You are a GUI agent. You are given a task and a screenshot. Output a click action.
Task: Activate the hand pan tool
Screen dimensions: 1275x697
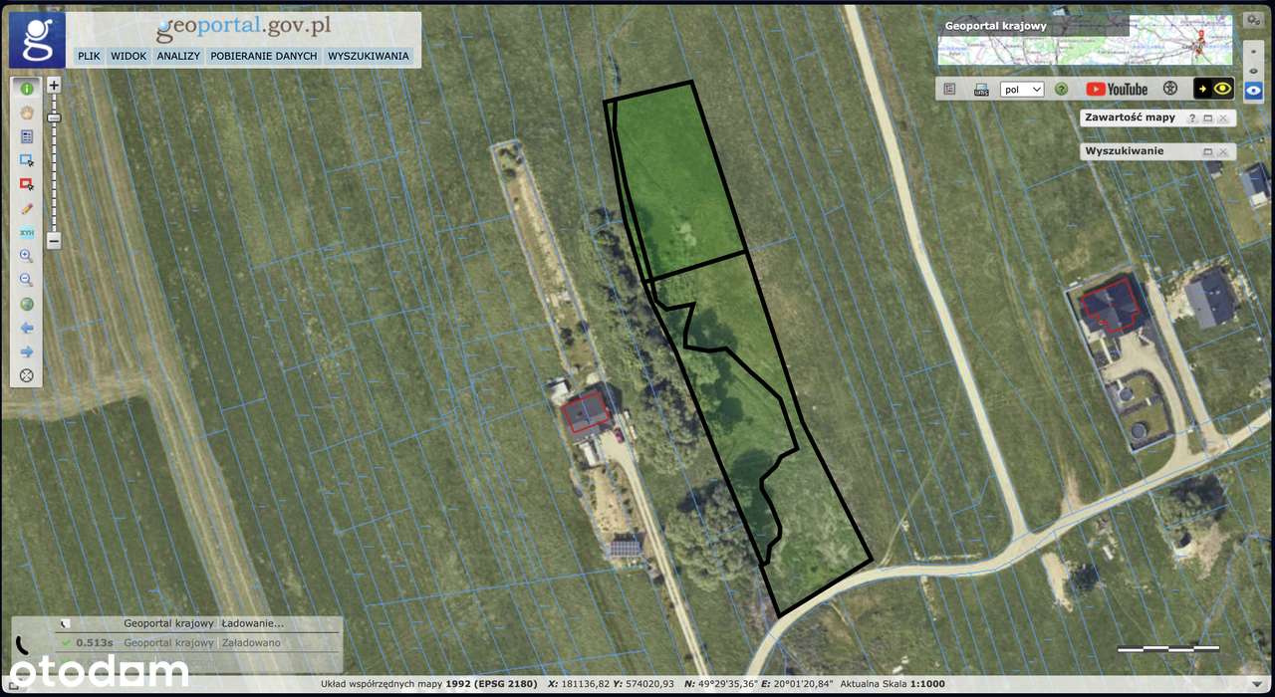[27, 113]
